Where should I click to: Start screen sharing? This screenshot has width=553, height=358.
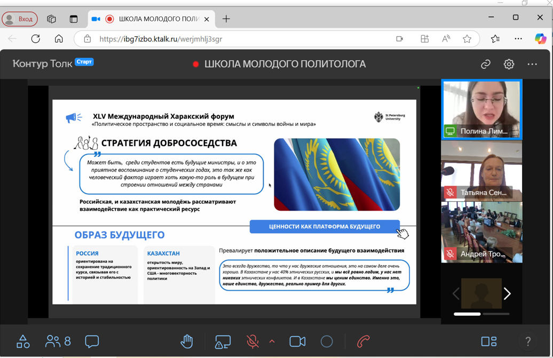pyautogui.click(x=223, y=341)
